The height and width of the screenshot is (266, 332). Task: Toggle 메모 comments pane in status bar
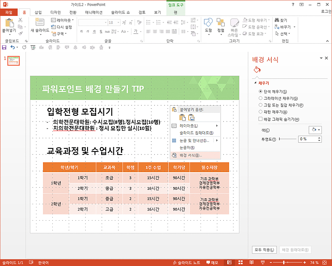212,262
